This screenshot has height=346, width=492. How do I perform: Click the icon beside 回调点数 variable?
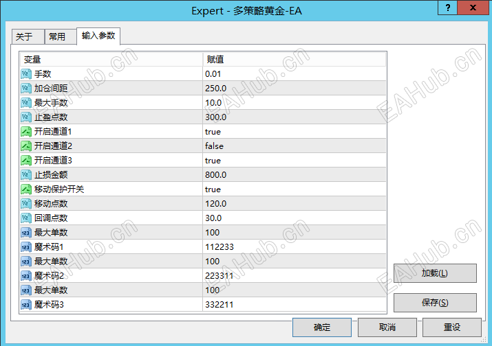tap(26, 218)
